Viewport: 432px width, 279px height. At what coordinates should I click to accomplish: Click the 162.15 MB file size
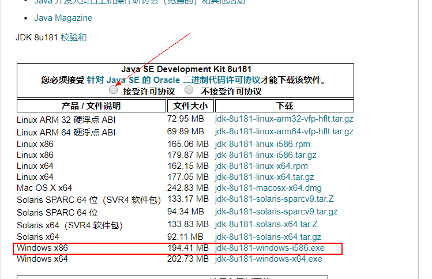[188, 166]
